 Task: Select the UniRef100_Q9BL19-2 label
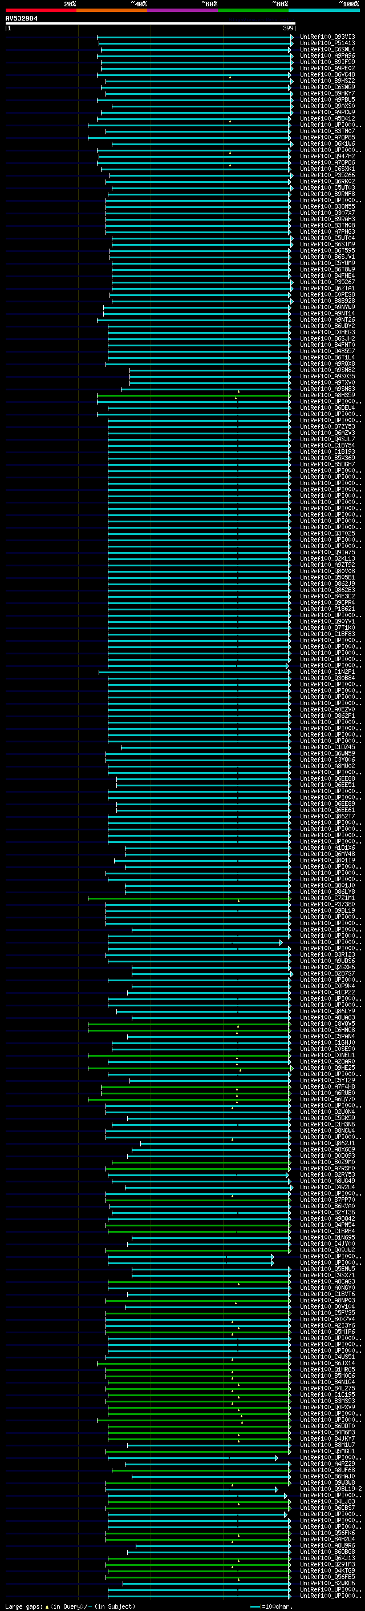click(331, 1489)
